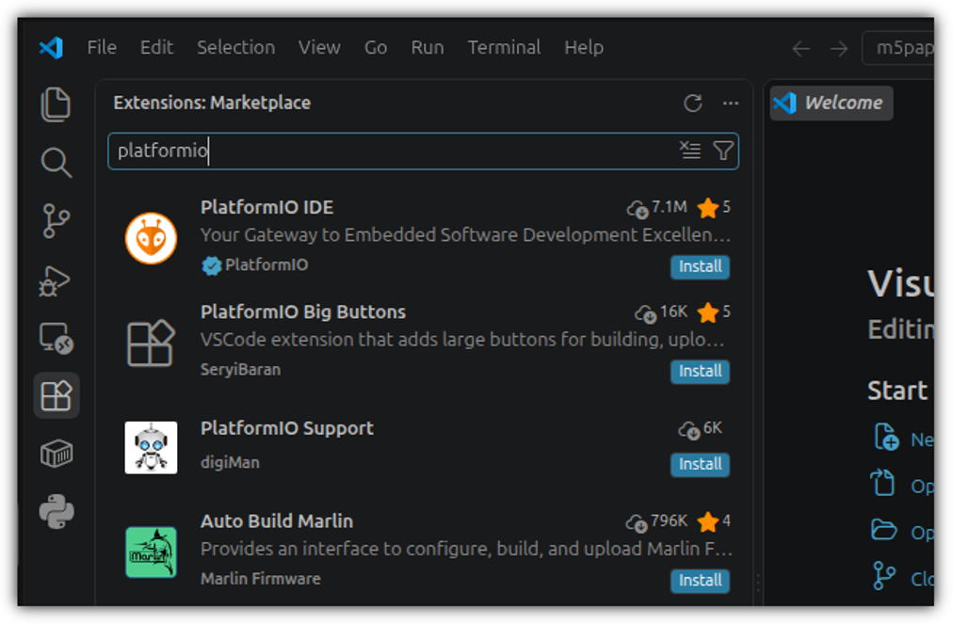953x625 pixels.
Task: Click Auto Build Marlin star rating 4
Action: 714,521
